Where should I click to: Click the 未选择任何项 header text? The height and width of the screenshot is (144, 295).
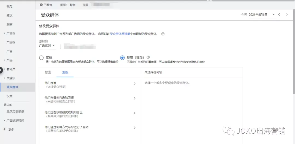pos(153,72)
